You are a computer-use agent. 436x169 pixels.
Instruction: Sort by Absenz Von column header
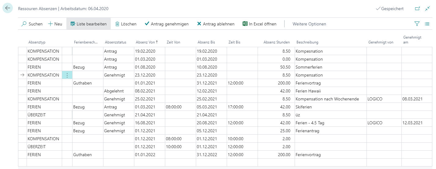[x=147, y=42]
